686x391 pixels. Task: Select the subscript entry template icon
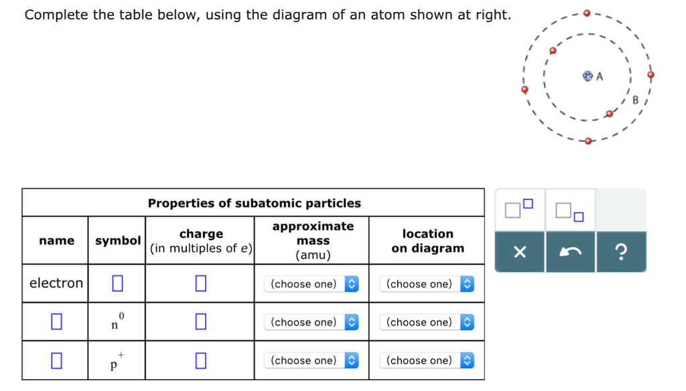[x=570, y=211]
